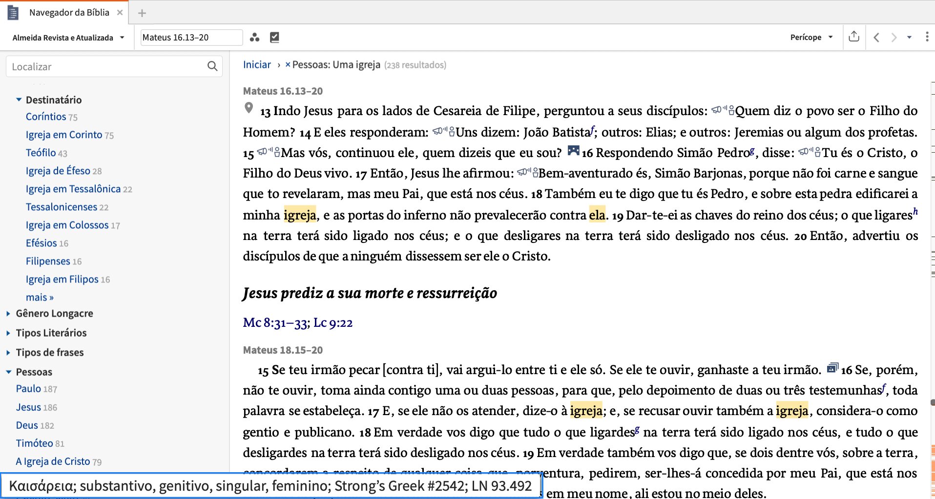Click highlighted 'igreja' after 'dize-o à'
The width and height of the screenshot is (935, 499).
point(586,411)
